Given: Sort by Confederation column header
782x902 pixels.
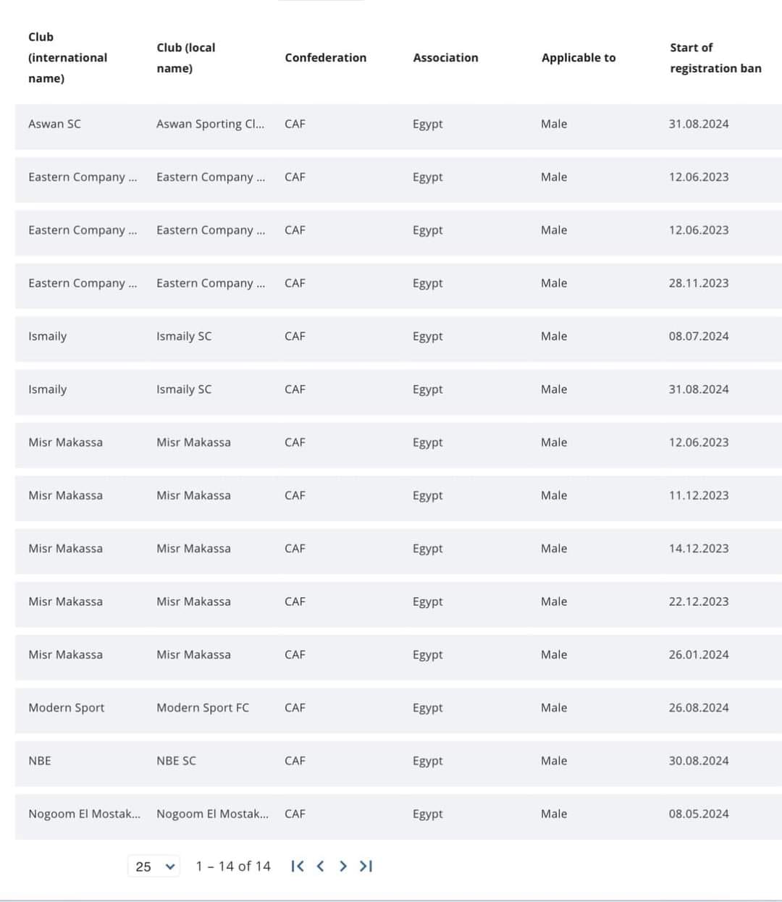Looking at the screenshot, I should (x=325, y=58).
